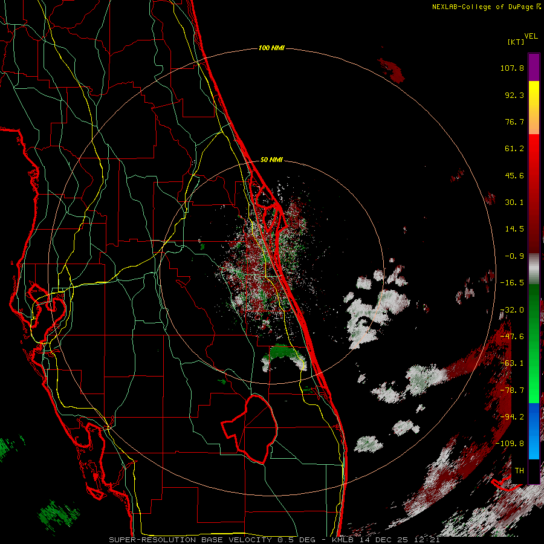Select the 14.5 scale value
Screen dimensions: 544x544
pyautogui.click(x=514, y=229)
